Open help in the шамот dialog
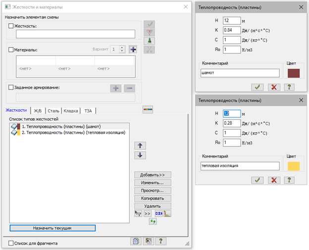Viewport: 309px width, 250px height. click(x=289, y=87)
